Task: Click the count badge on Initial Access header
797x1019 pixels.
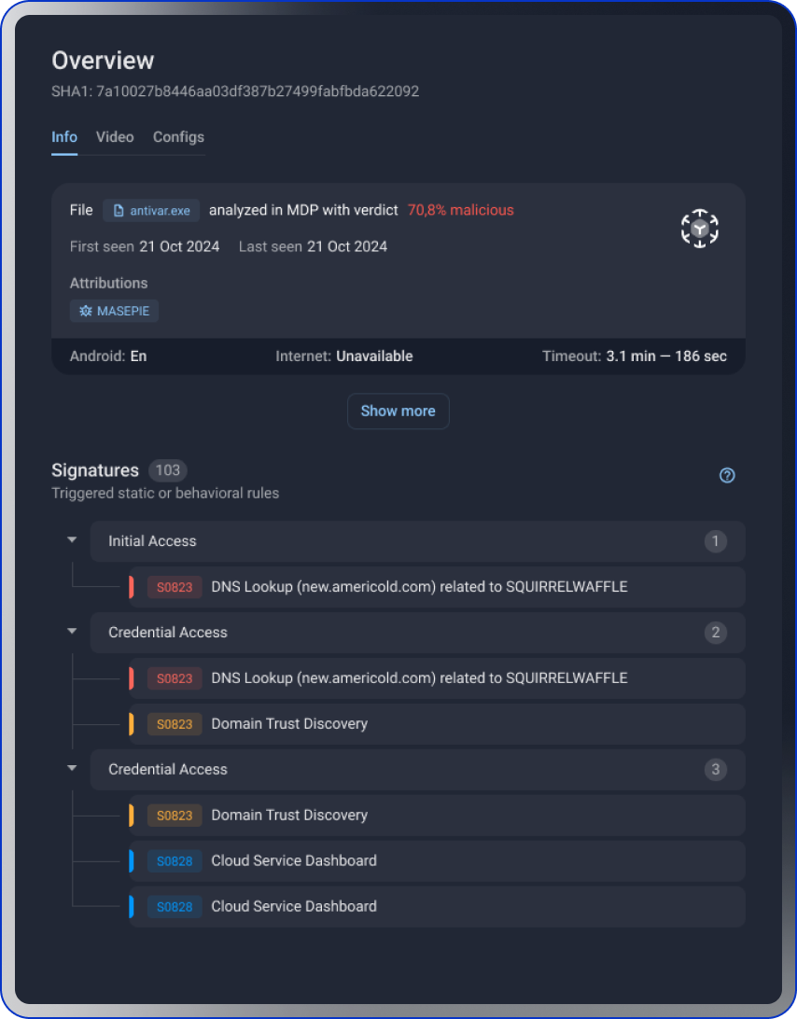Action: point(715,540)
